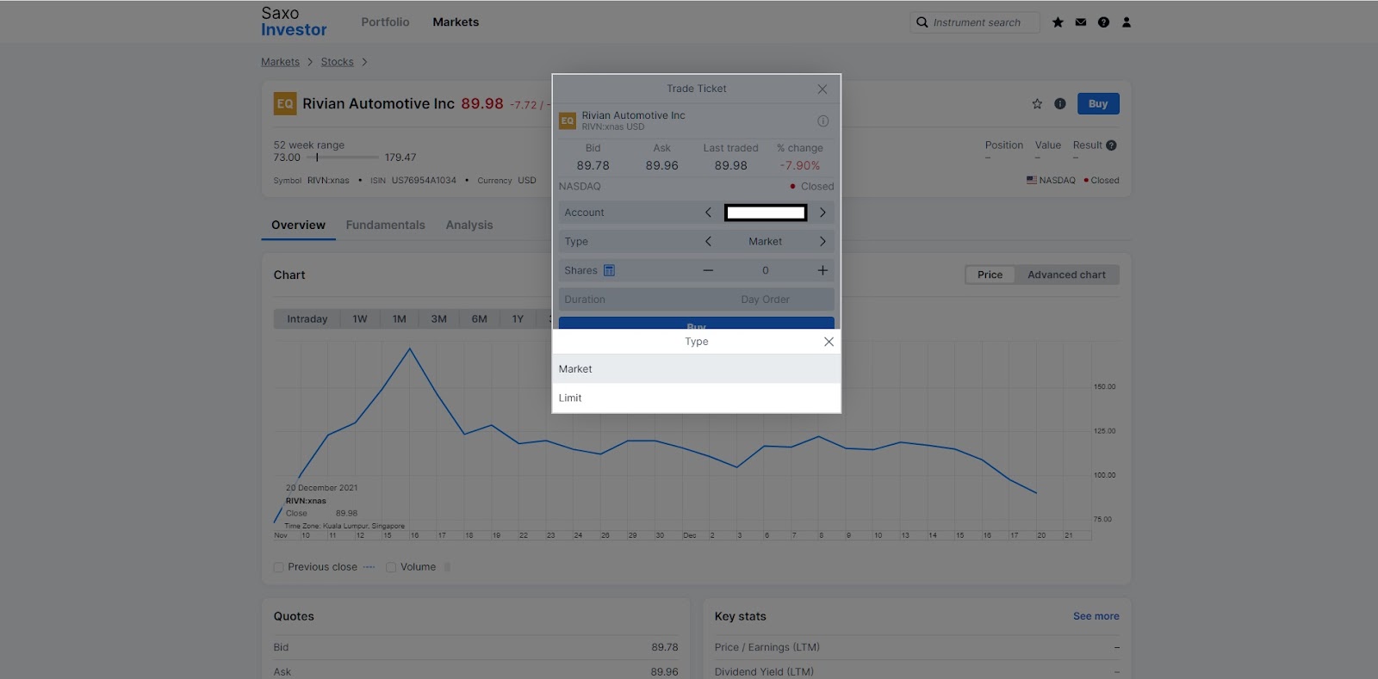Image resolution: width=1378 pixels, height=679 pixels.
Task: Click Price / Earnings (LTM) in Key stats
Action: pos(767,647)
